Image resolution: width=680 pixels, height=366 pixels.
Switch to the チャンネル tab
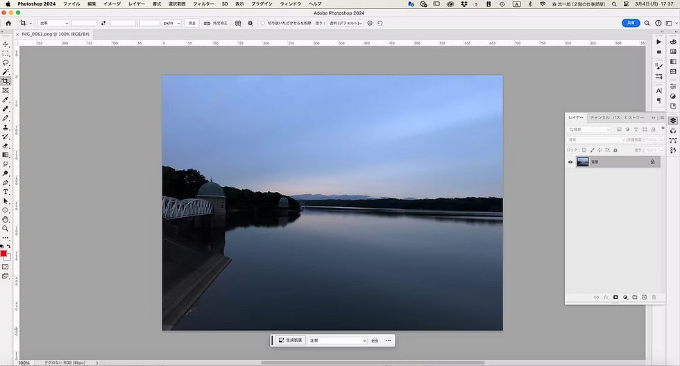600,117
